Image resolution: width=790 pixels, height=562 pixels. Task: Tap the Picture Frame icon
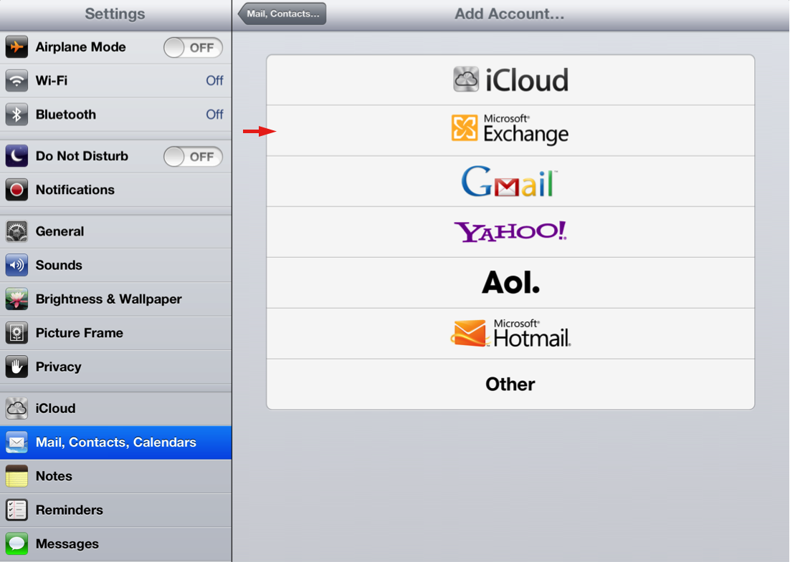(x=16, y=333)
